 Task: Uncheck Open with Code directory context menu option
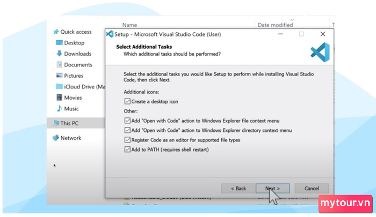127,130
